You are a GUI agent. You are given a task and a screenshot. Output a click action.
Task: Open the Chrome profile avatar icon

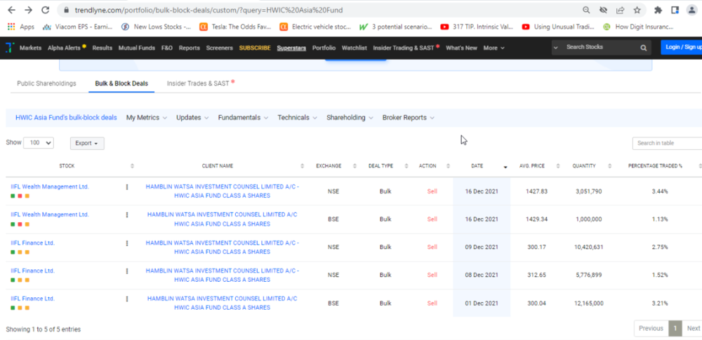691,10
